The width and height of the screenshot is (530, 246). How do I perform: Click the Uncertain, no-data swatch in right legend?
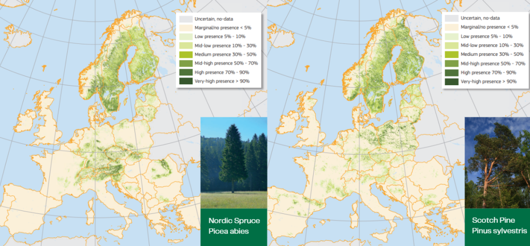451,19
